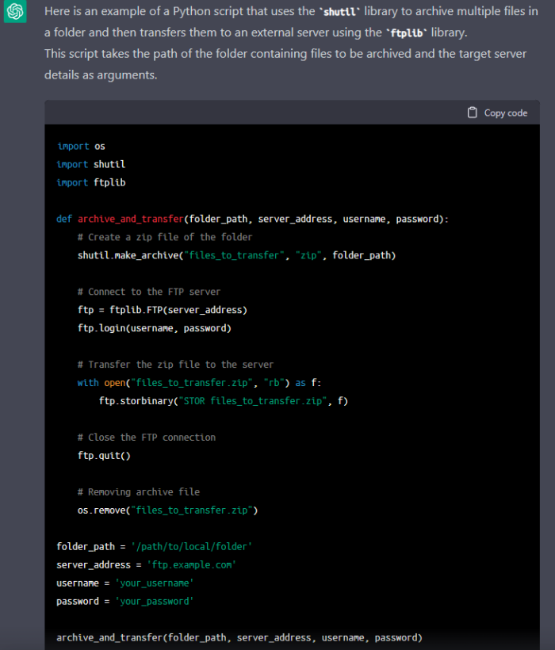Click the '# Create a zip file' comment
Screen dimensions: 555x650
pyautogui.click(x=165, y=237)
